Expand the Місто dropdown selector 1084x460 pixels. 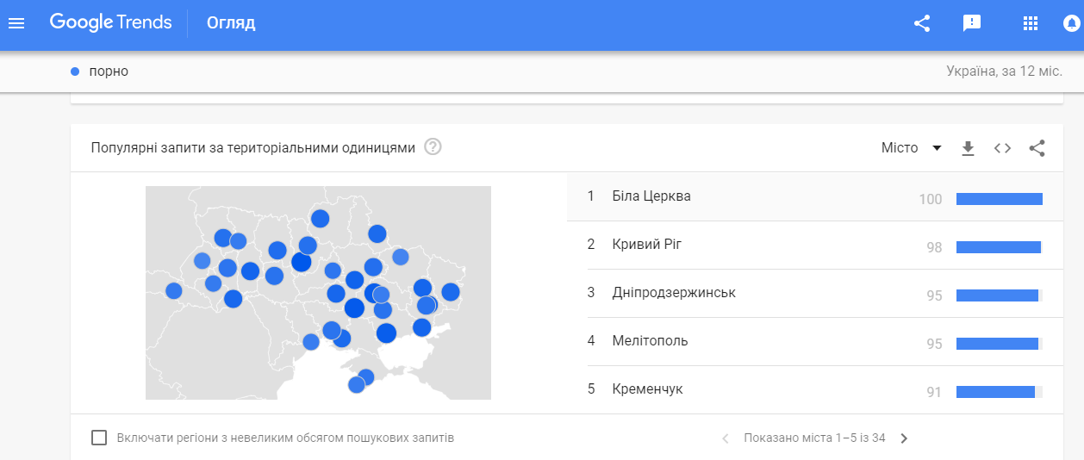click(x=912, y=148)
